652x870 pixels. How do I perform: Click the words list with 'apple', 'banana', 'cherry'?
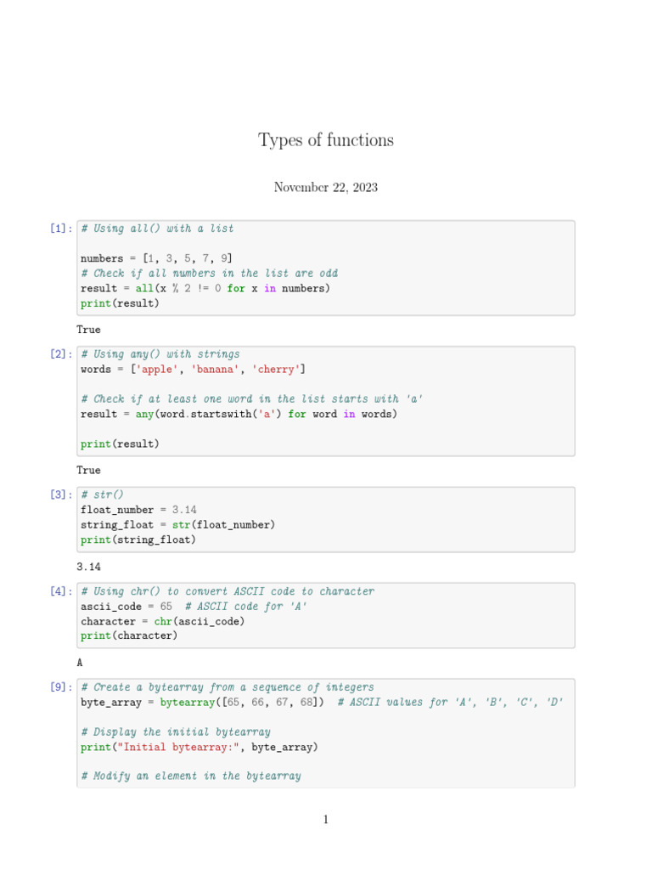(193, 370)
